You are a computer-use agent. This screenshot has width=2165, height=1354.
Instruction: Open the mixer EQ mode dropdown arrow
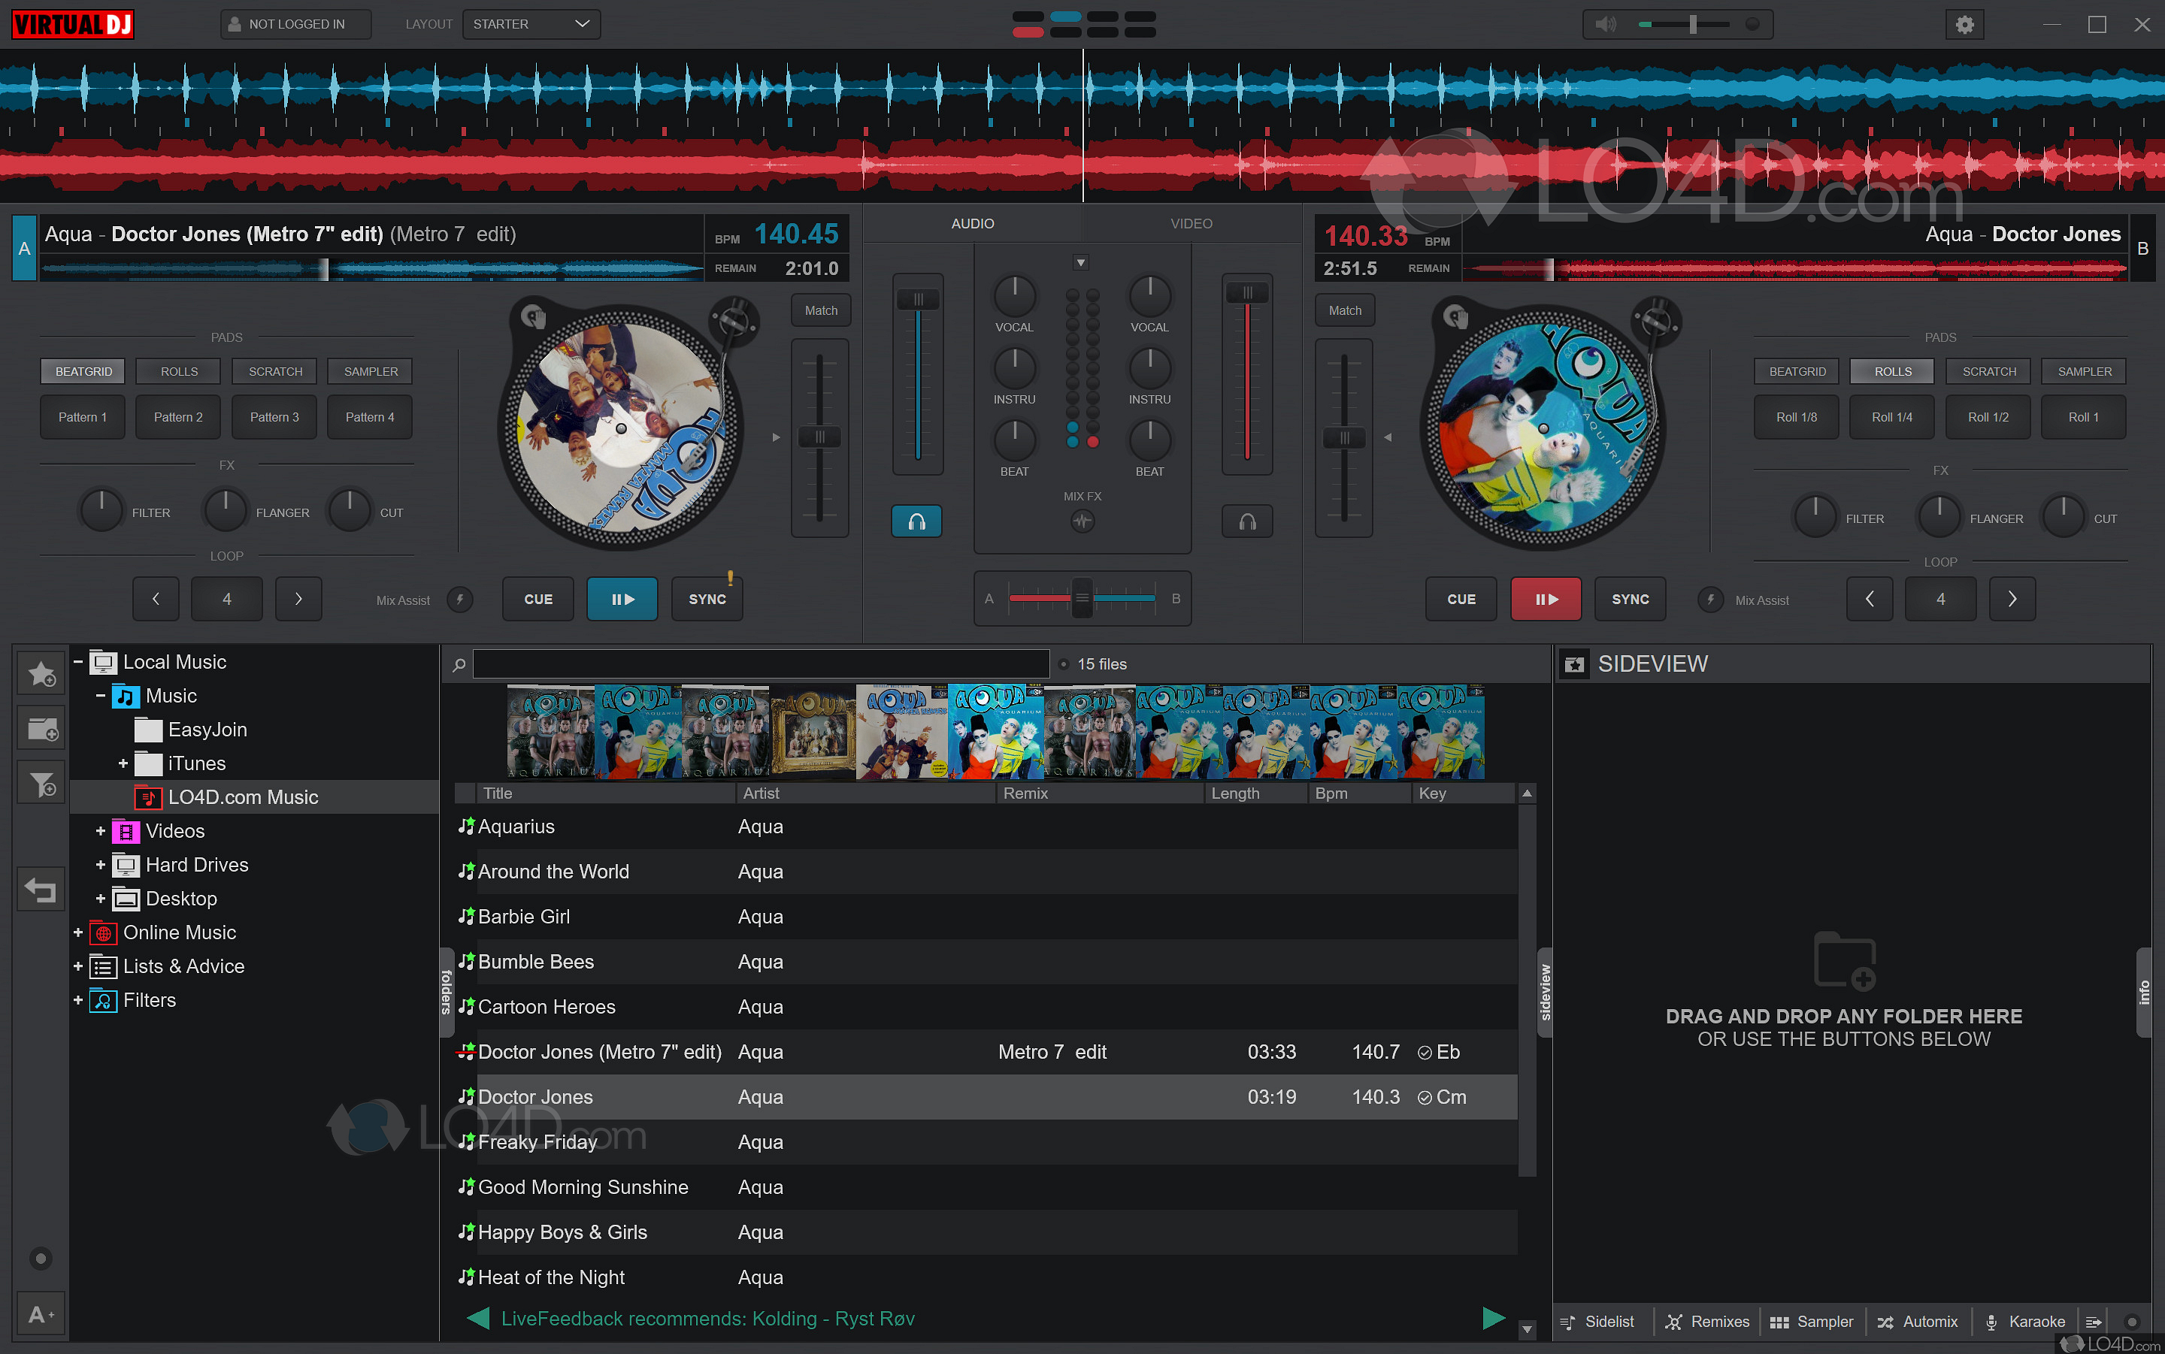pyautogui.click(x=1081, y=262)
